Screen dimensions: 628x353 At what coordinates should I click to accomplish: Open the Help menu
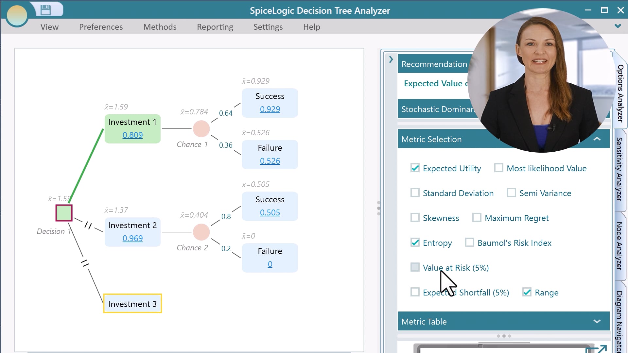(311, 27)
